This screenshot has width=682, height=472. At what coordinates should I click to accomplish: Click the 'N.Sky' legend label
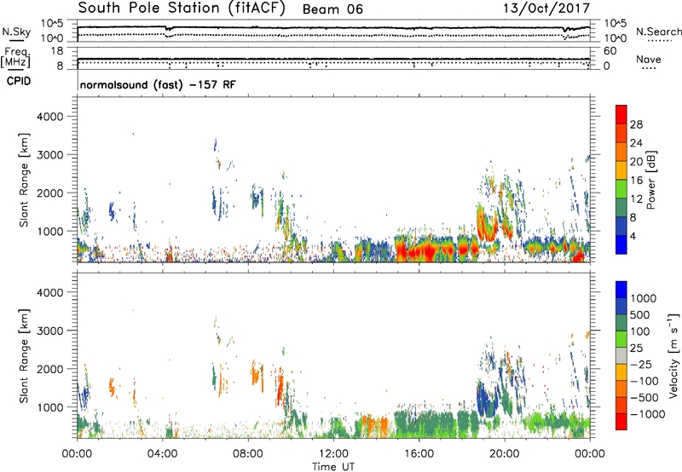[16, 32]
